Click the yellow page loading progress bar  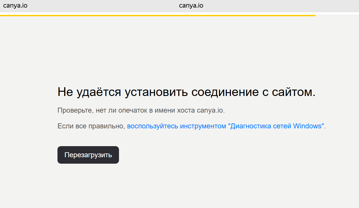[x=157, y=15]
